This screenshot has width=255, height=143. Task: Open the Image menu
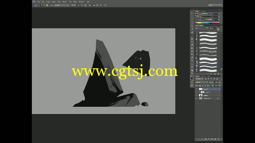point(48,2)
